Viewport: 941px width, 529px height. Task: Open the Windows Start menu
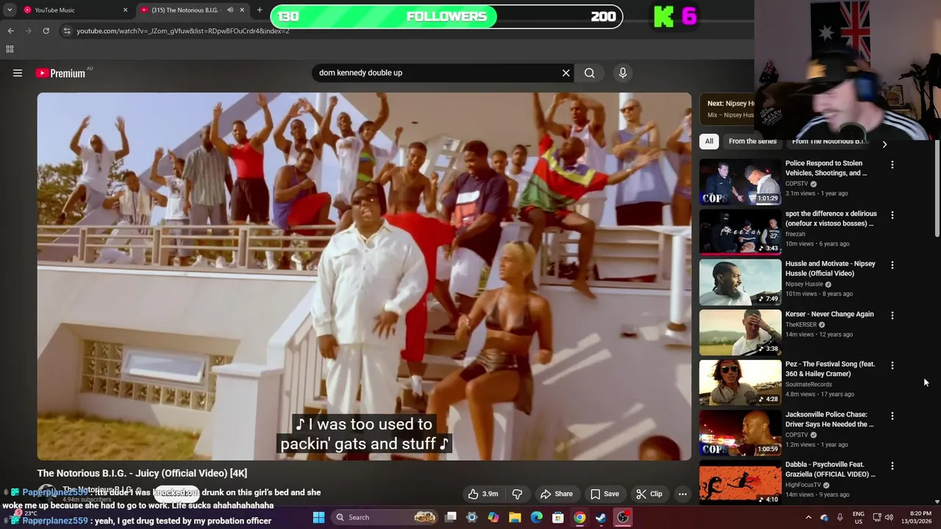click(318, 517)
